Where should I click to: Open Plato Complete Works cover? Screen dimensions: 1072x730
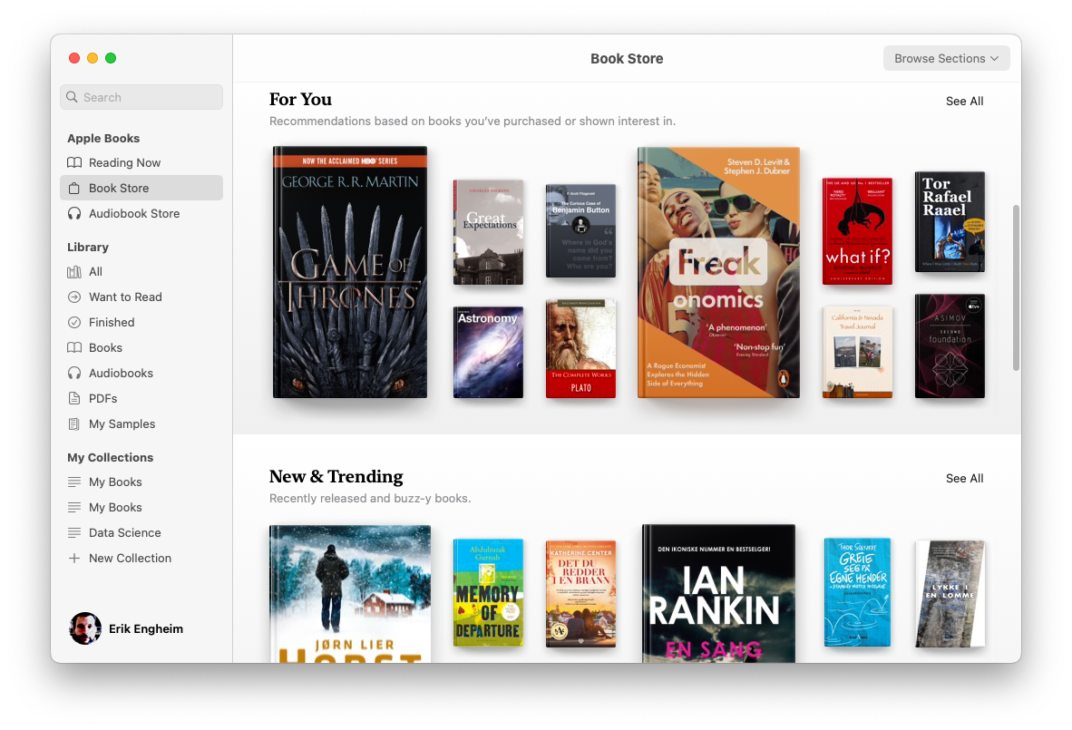click(x=580, y=348)
